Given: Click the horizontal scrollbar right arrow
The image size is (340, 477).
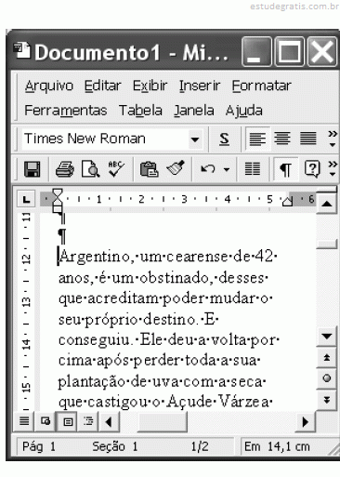Looking at the screenshot, I should point(306,421).
